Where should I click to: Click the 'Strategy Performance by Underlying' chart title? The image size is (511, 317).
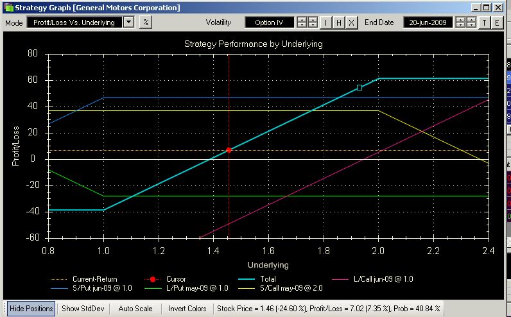(253, 44)
